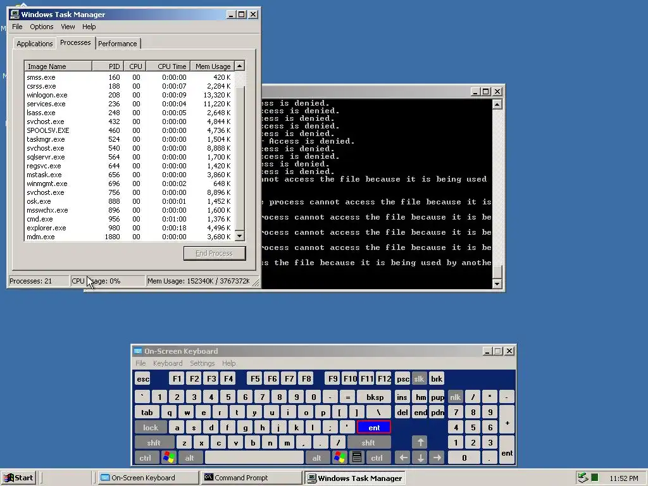This screenshot has height=486, width=648.
Task: Select the Processes tab
Action: [x=75, y=42]
